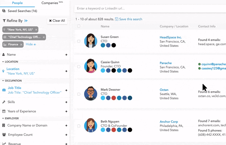Screen dimensions: 226x145
Task: Click the Saved Searches stack icon
Action: click(x=4, y=11)
